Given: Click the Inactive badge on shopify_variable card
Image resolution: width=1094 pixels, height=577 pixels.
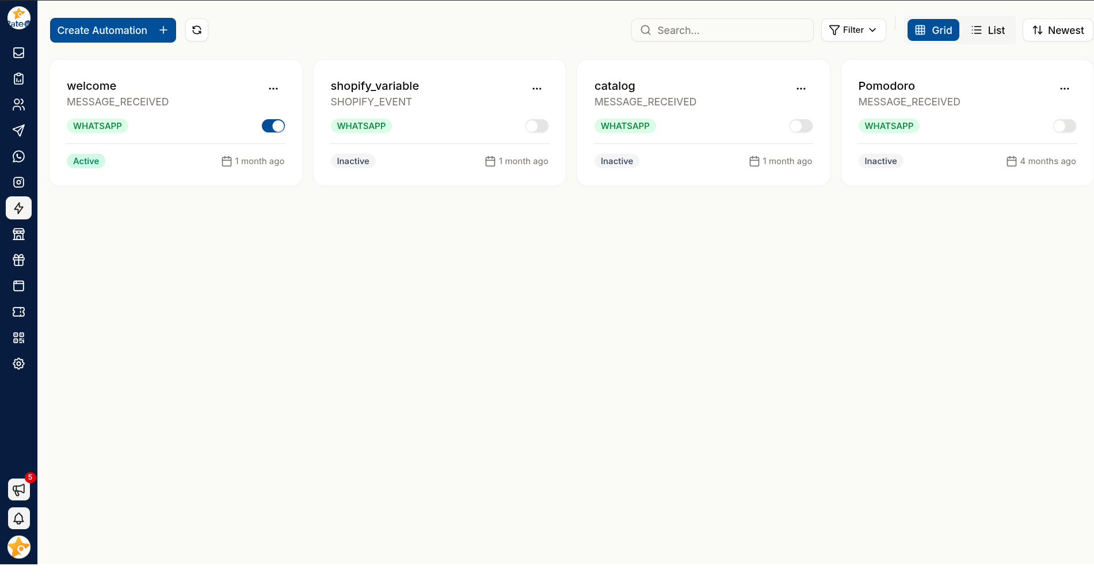Looking at the screenshot, I should coord(353,161).
